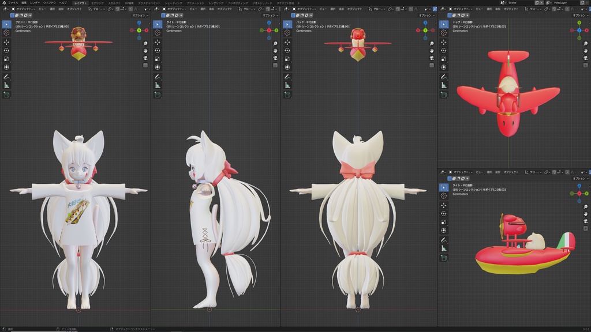
Task: Select the Rotate tool in the Top viewport
Action: coord(444,51)
